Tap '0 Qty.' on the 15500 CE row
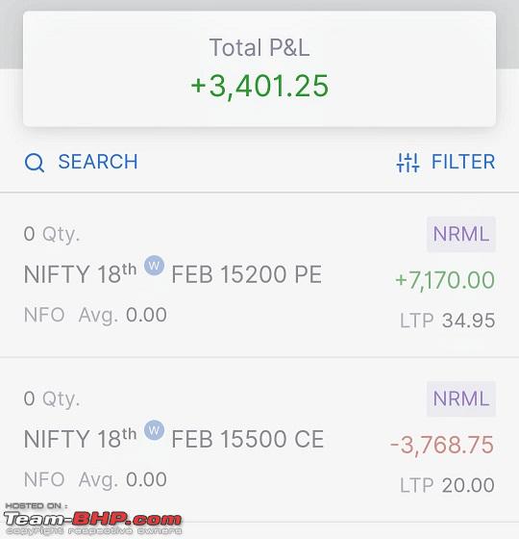Image resolution: width=519 pixels, height=539 pixels. pyautogui.click(x=52, y=399)
